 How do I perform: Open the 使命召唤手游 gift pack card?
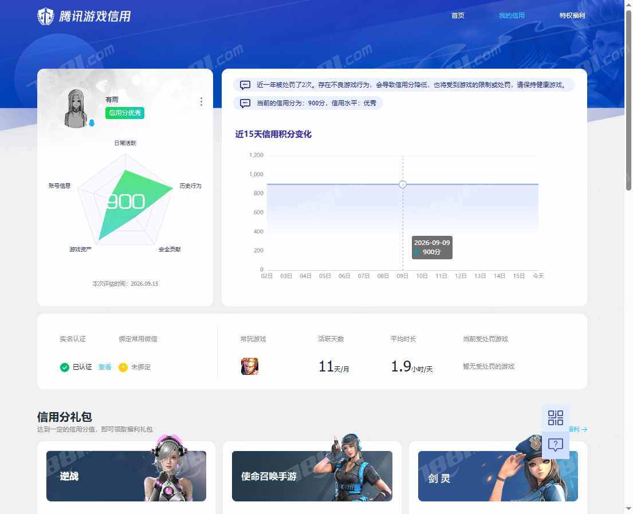coord(312,476)
